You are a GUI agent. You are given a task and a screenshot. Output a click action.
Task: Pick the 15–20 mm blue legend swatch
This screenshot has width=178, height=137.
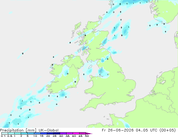pos(44,133)
